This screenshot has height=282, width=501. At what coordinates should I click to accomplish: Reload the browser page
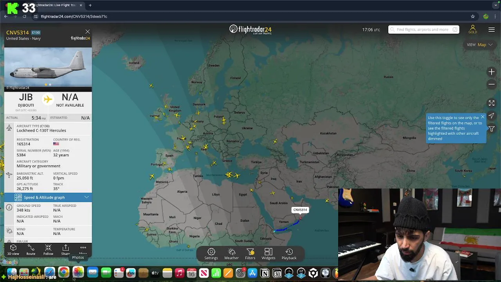click(x=24, y=16)
